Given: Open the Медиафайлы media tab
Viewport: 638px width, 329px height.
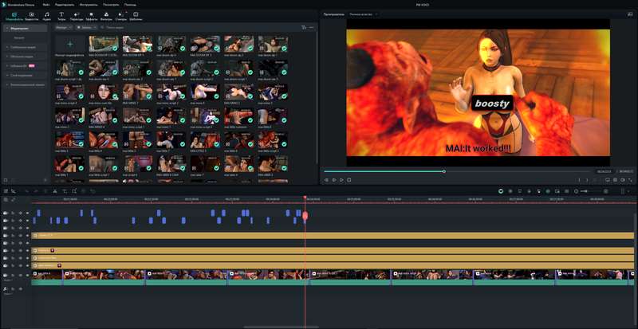Looking at the screenshot, I should pyautogui.click(x=14, y=16).
